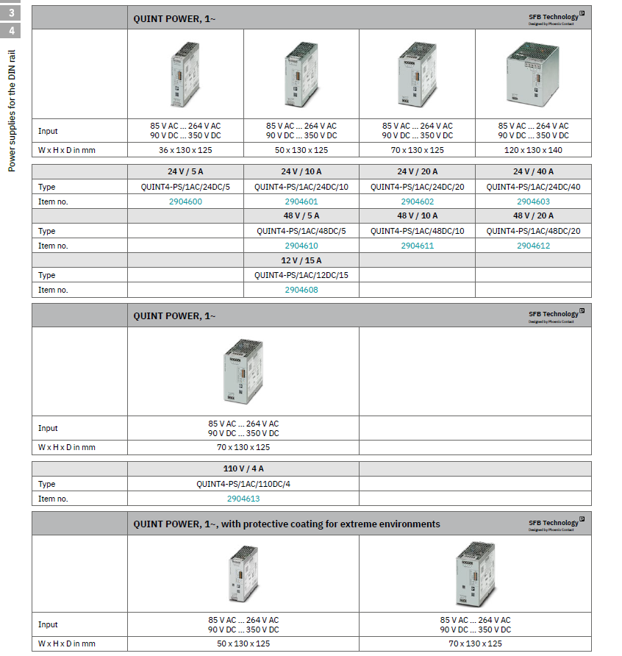Open item number link 2904601
Screen dimensions: 622x656
pyautogui.click(x=301, y=202)
